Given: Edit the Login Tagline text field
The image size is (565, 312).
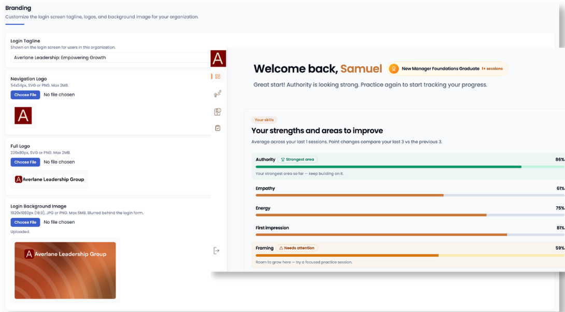Looking at the screenshot, I should point(110,58).
